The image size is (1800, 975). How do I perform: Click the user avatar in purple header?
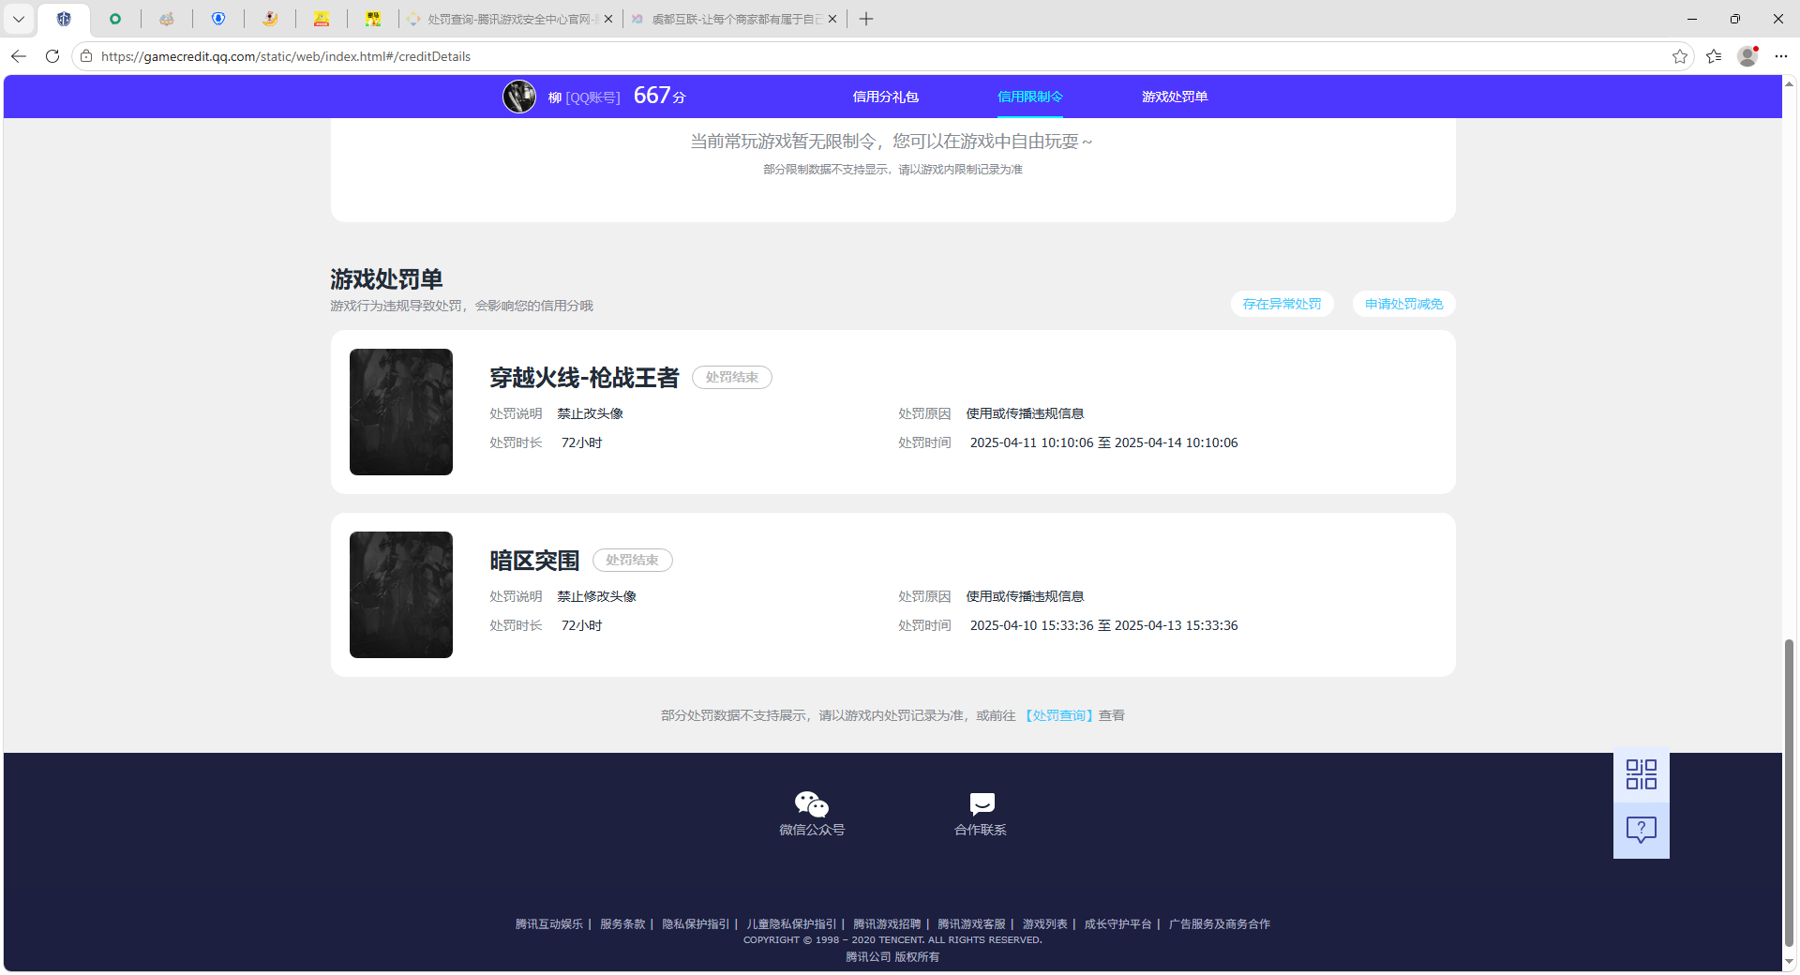click(x=519, y=97)
